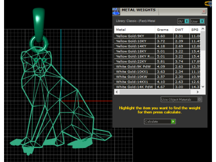Click the 5.81 grams value
The image size is (216, 162).
pyautogui.click(x=161, y=62)
